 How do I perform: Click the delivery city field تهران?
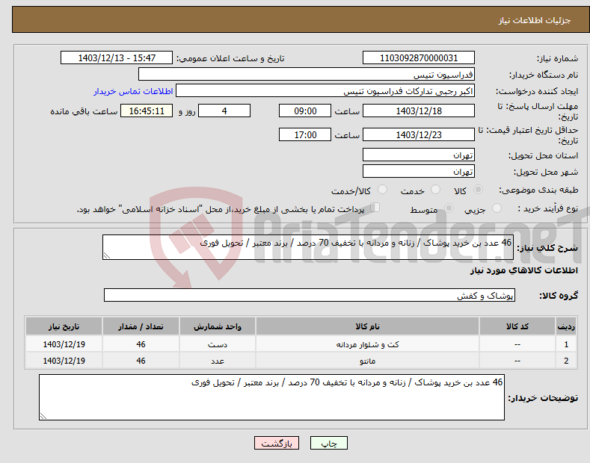419,171
